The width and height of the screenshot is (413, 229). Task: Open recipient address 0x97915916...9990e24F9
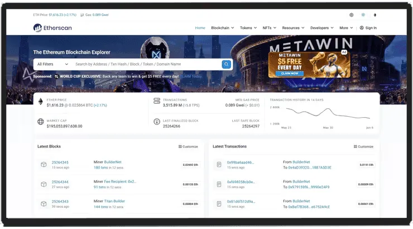[309, 187]
